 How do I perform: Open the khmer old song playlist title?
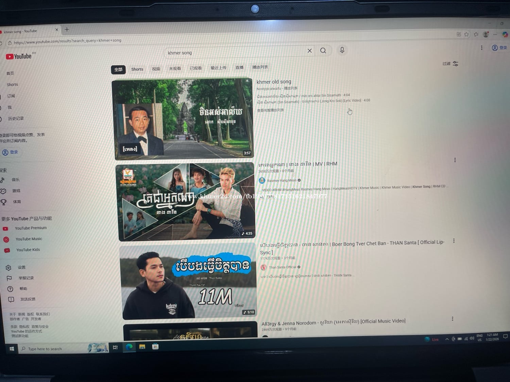point(274,82)
